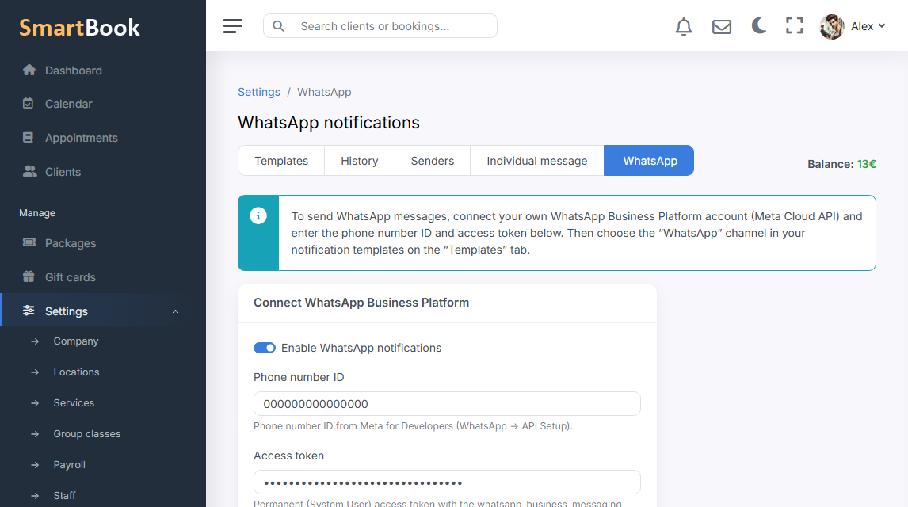Toggle the sidebar hamburger menu
Screen dimensions: 908x507
tap(233, 26)
